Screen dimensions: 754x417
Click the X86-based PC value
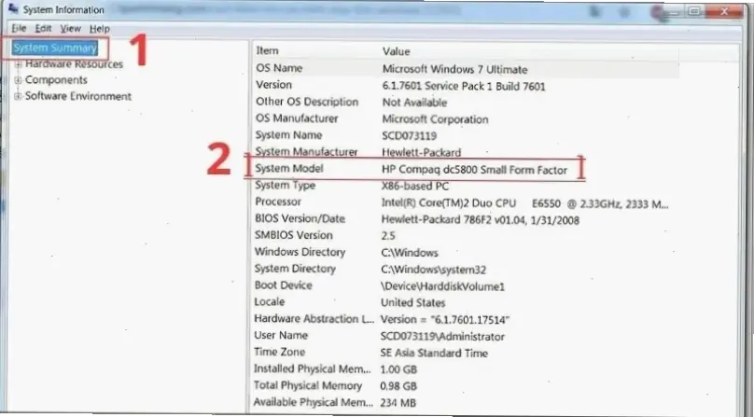coord(415,187)
